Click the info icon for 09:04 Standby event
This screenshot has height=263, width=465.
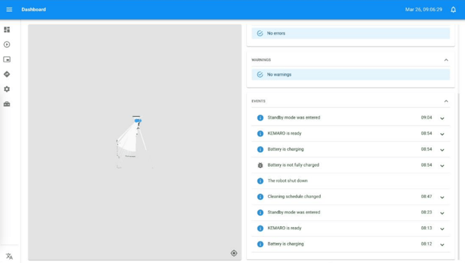coord(260,118)
